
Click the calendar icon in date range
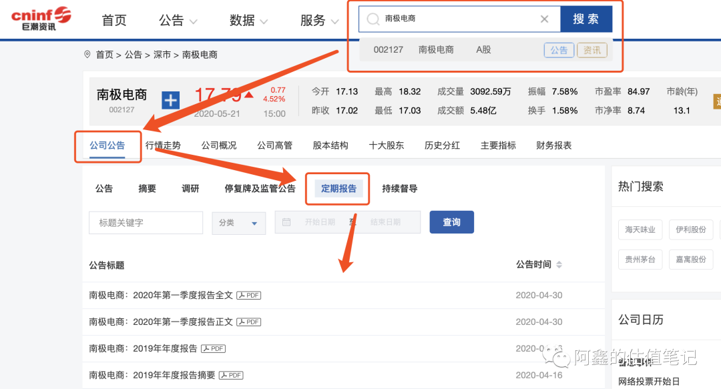[x=286, y=222]
